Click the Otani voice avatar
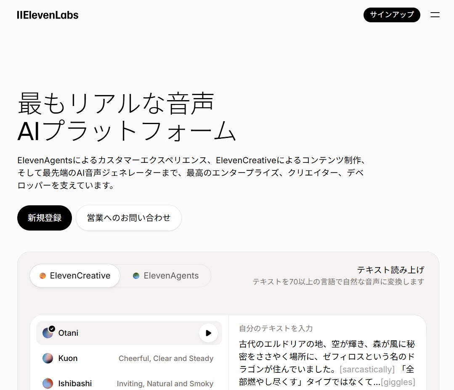The image size is (454, 390). pyautogui.click(x=48, y=333)
